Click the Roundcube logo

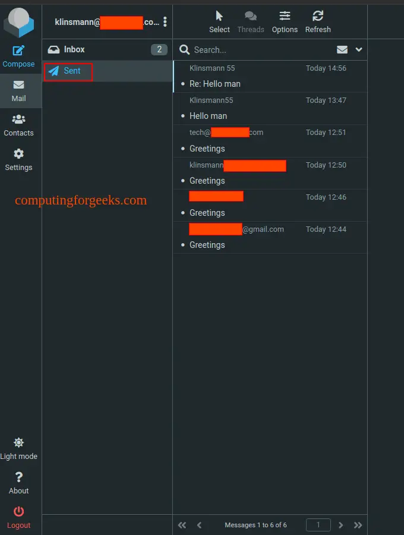point(19,23)
